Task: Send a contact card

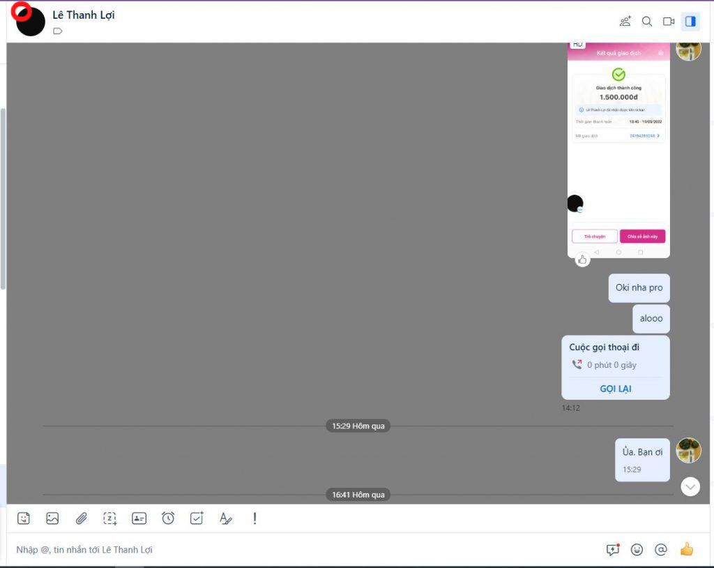Action: click(x=139, y=518)
